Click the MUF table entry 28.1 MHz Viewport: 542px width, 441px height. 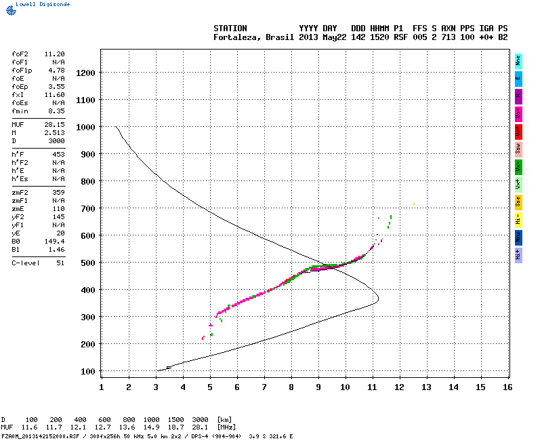tap(200, 427)
